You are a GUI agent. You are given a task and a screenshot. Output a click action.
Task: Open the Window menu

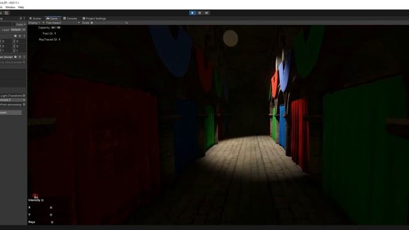coord(10,7)
